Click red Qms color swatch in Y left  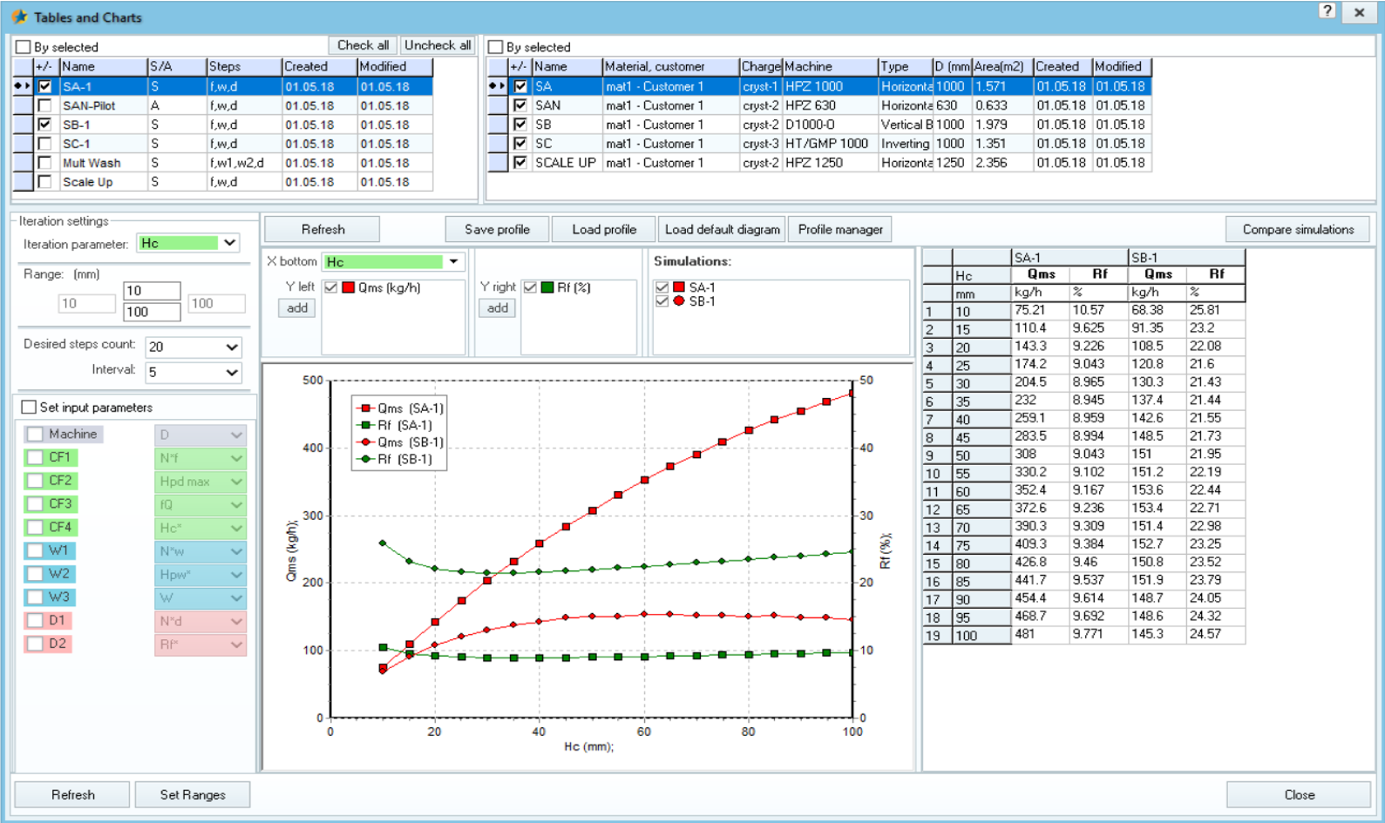349,287
